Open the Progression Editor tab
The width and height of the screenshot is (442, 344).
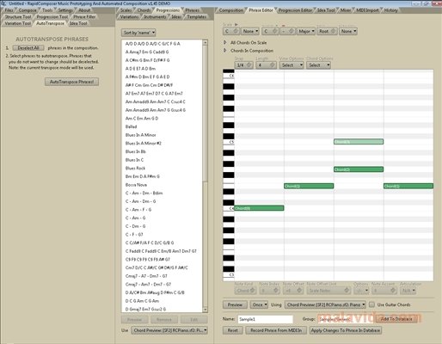pos(295,10)
